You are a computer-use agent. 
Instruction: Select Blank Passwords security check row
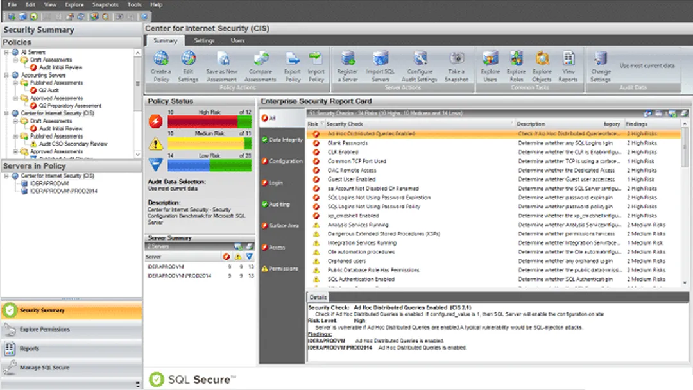point(493,143)
